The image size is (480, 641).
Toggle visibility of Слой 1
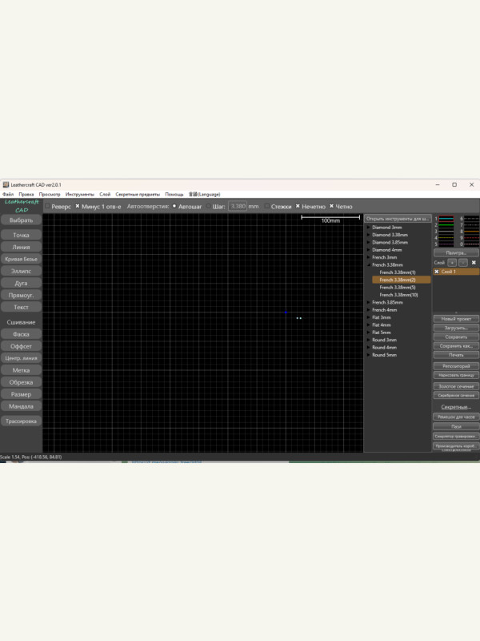pyautogui.click(x=437, y=272)
